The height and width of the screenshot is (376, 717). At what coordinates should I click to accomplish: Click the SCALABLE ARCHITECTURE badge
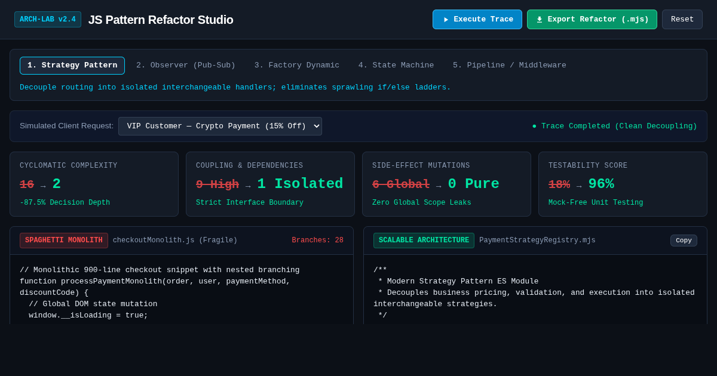(x=424, y=241)
